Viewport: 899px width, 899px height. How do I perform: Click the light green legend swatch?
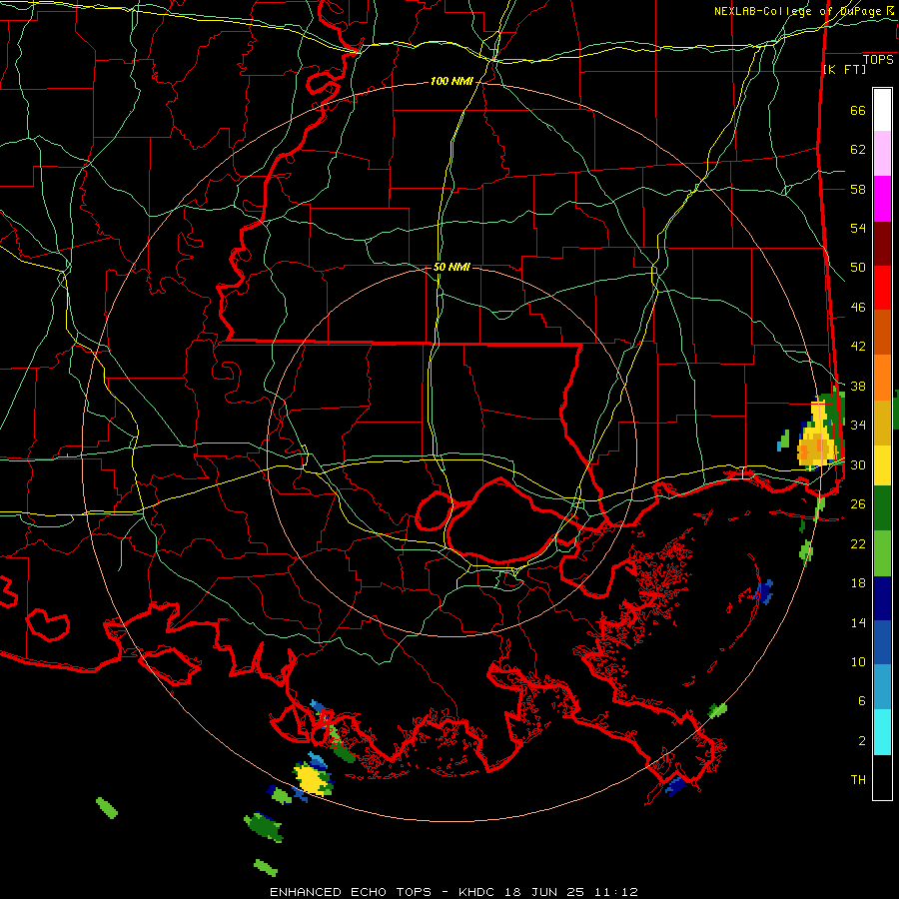pos(882,553)
